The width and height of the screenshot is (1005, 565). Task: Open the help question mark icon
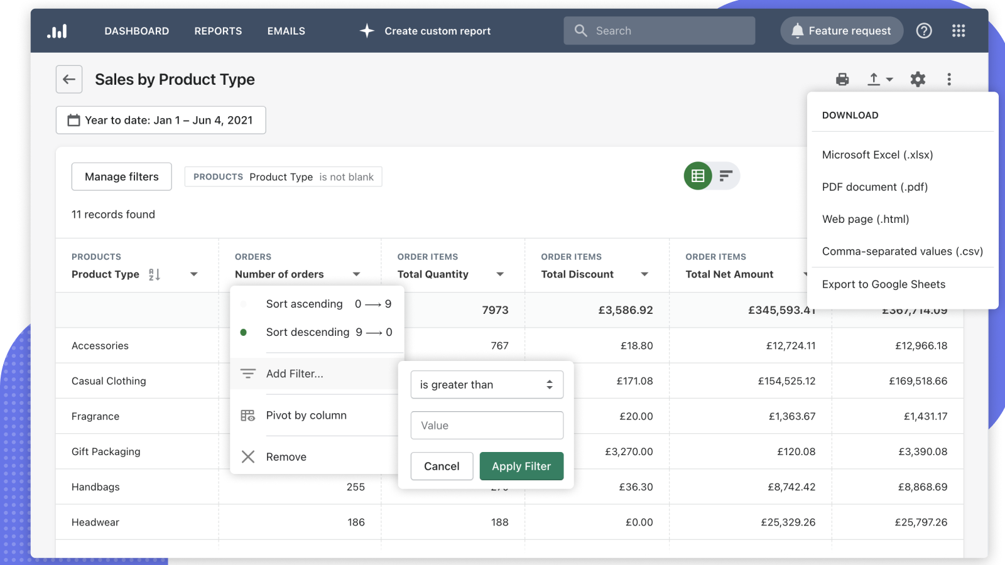pos(924,30)
